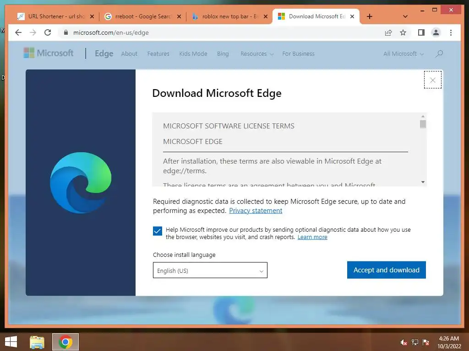Open the Kids Mode menu item
The height and width of the screenshot is (351, 469).
pos(193,54)
